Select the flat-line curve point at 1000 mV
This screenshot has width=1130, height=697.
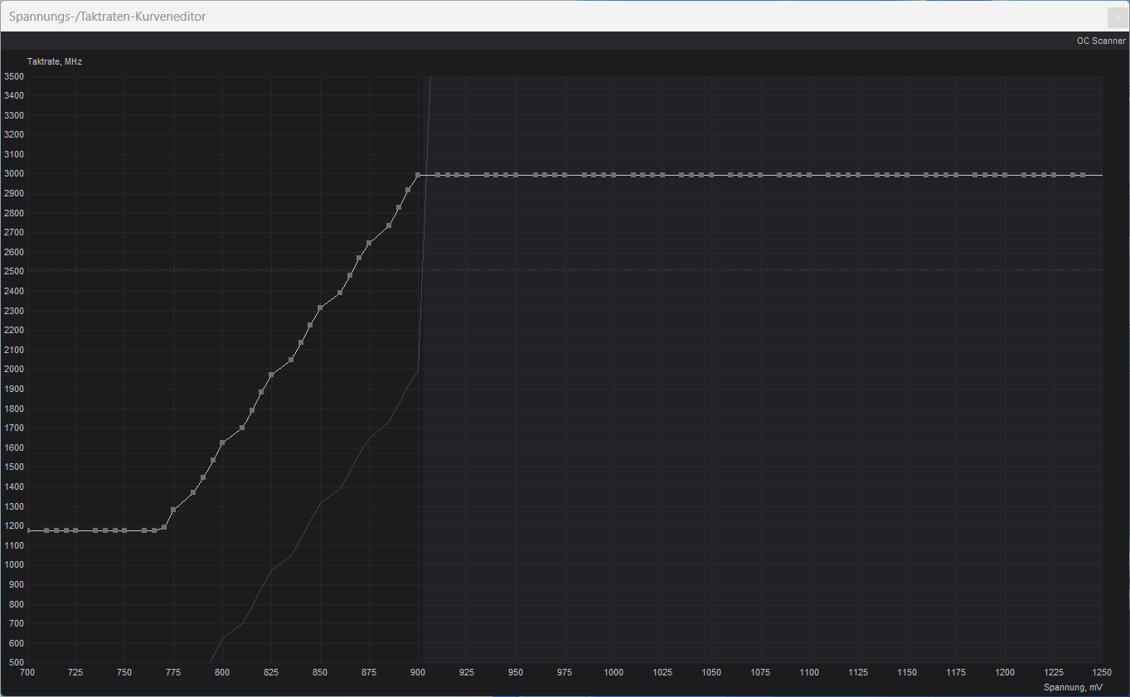point(613,175)
